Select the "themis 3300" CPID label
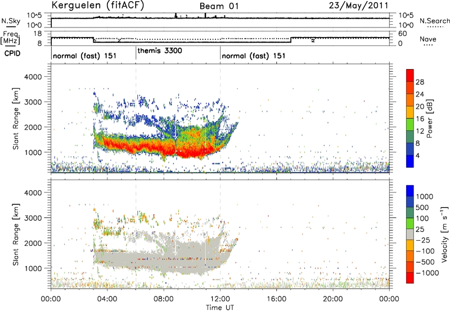The height and width of the screenshot is (311, 450). pos(160,51)
